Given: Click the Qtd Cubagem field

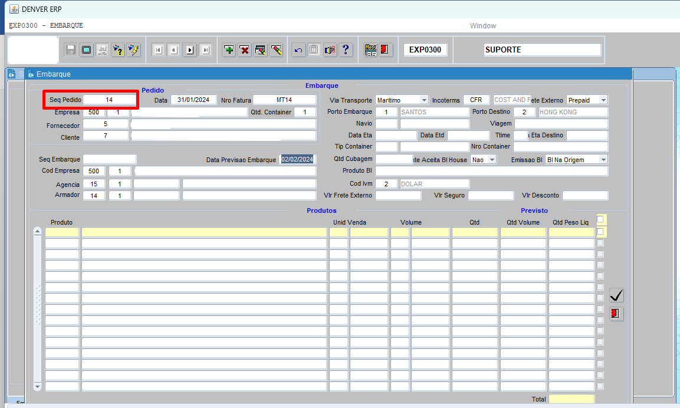Looking at the screenshot, I should click(x=394, y=159).
